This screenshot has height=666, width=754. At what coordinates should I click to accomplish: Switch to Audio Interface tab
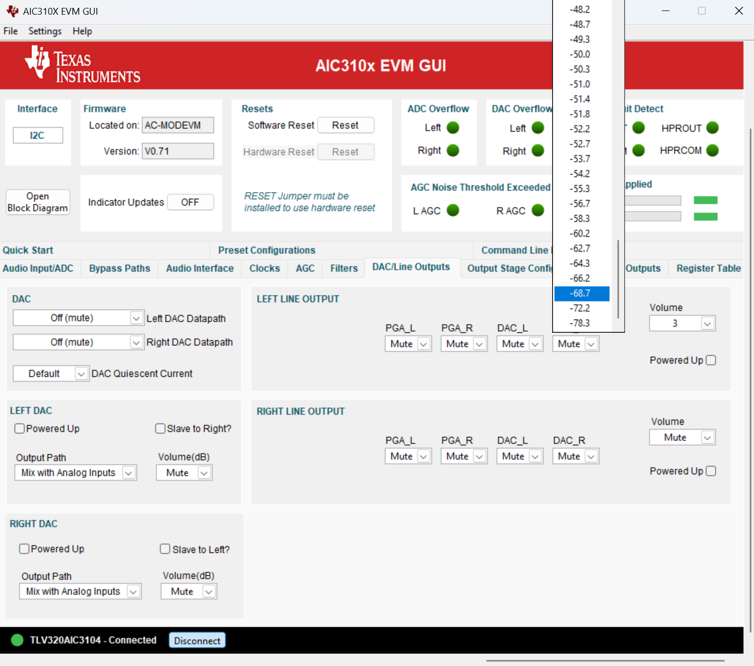[200, 268]
